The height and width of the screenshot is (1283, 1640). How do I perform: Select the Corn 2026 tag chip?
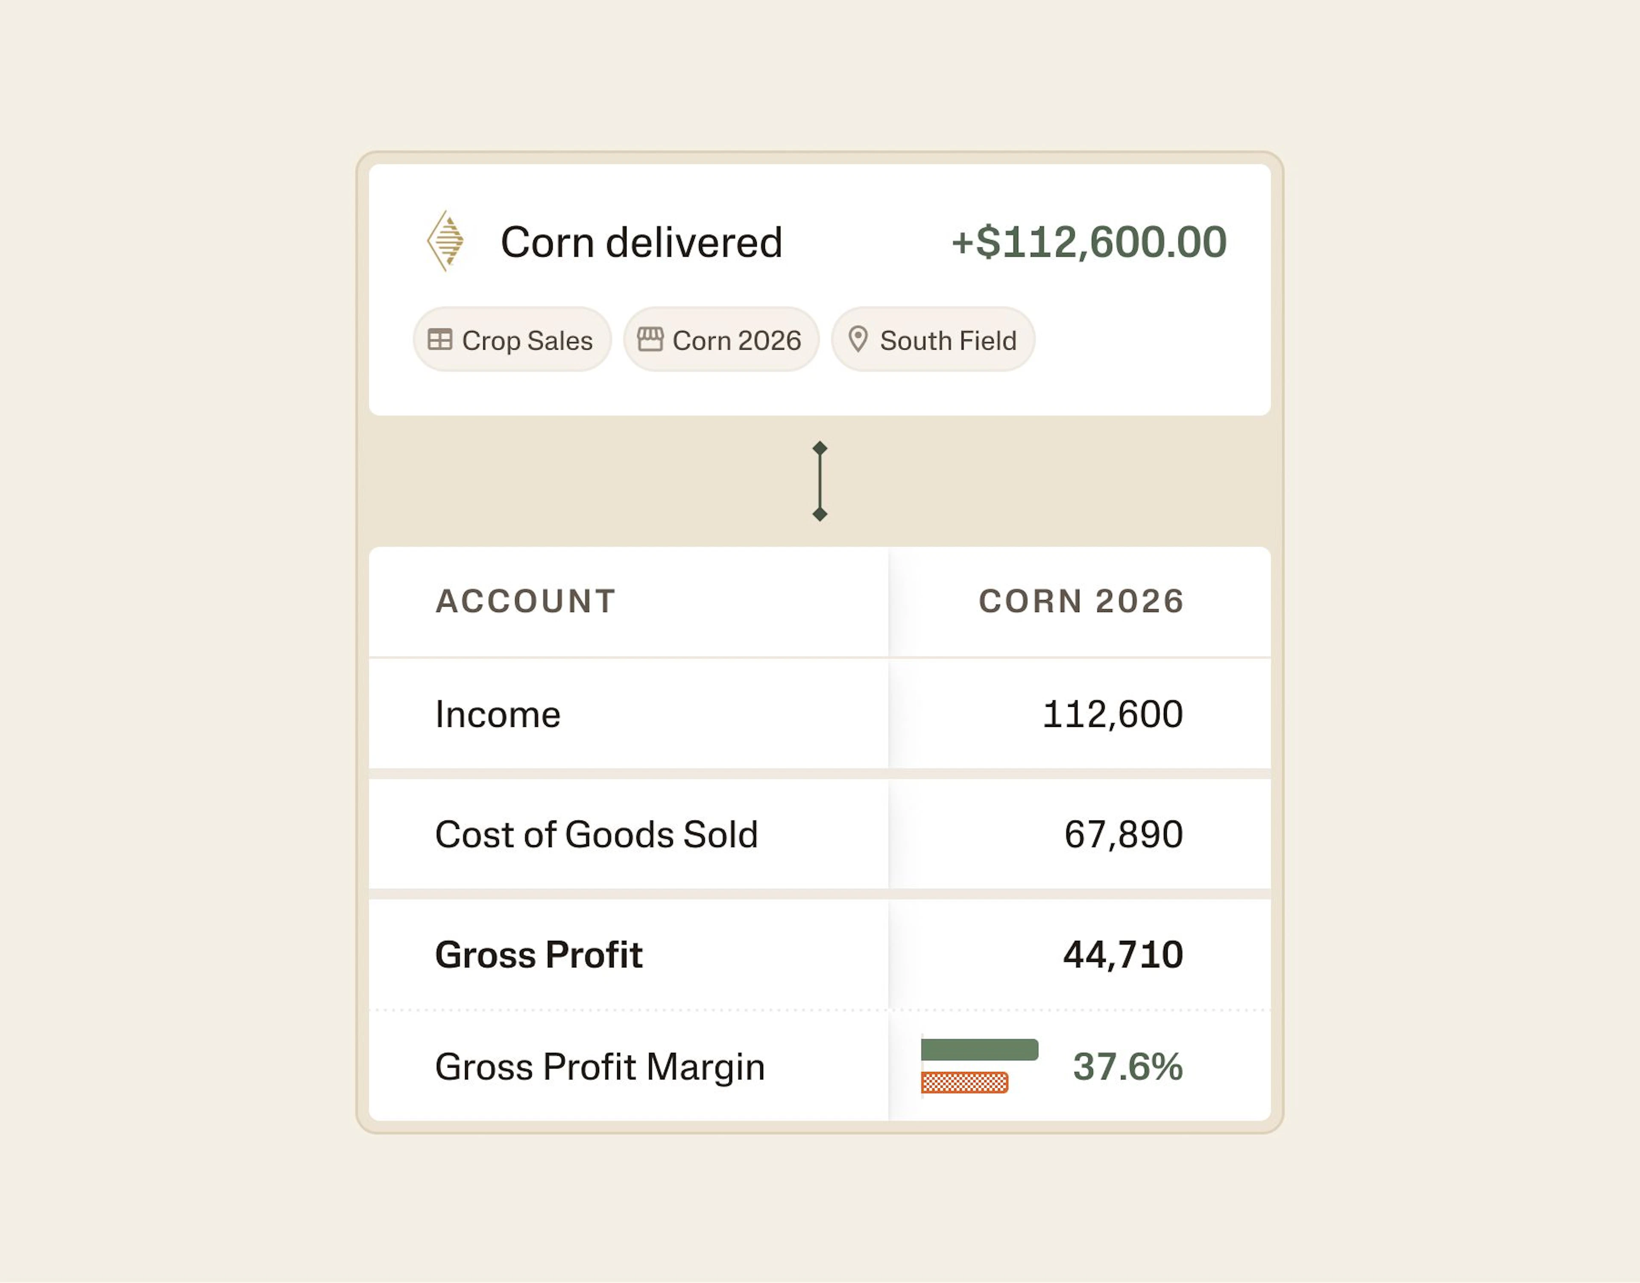coord(720,340)
